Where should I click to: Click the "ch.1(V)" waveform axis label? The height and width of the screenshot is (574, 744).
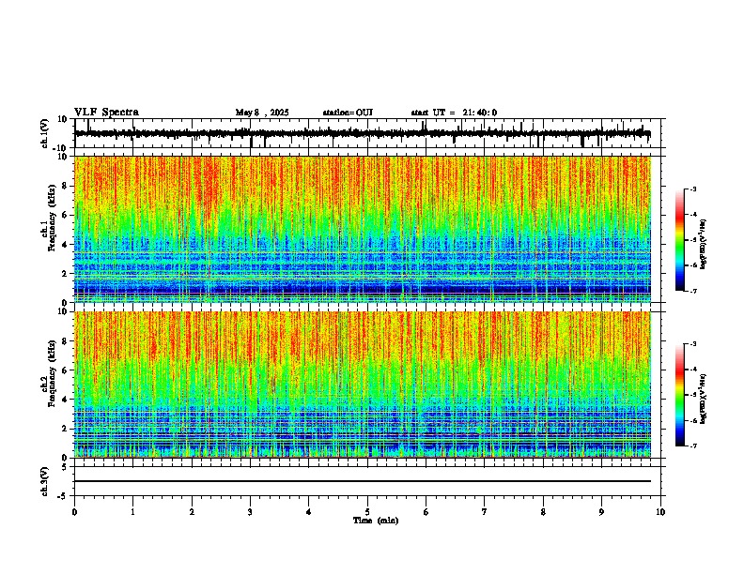coord(45,133)
